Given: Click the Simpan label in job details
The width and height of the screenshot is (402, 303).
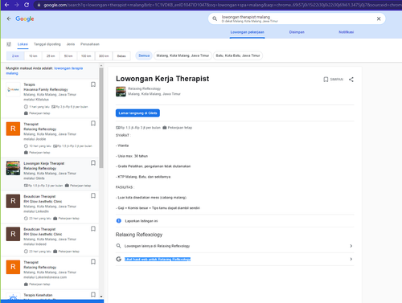Looking at the screenshot, I should [x=337, y=80].
